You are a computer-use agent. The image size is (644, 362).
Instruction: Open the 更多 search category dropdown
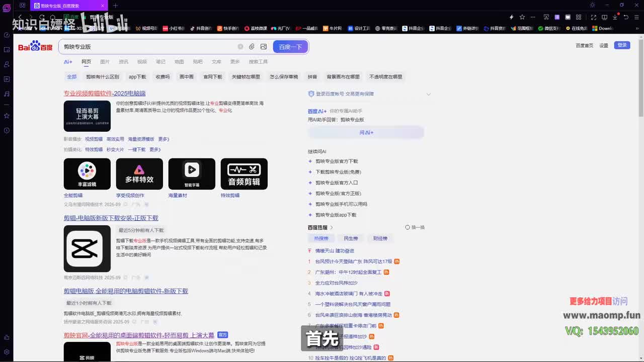[235, 62]
